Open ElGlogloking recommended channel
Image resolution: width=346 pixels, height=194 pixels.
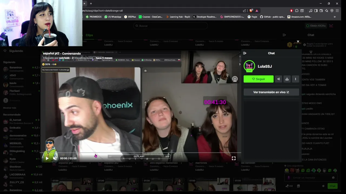(x=21, y=153)
